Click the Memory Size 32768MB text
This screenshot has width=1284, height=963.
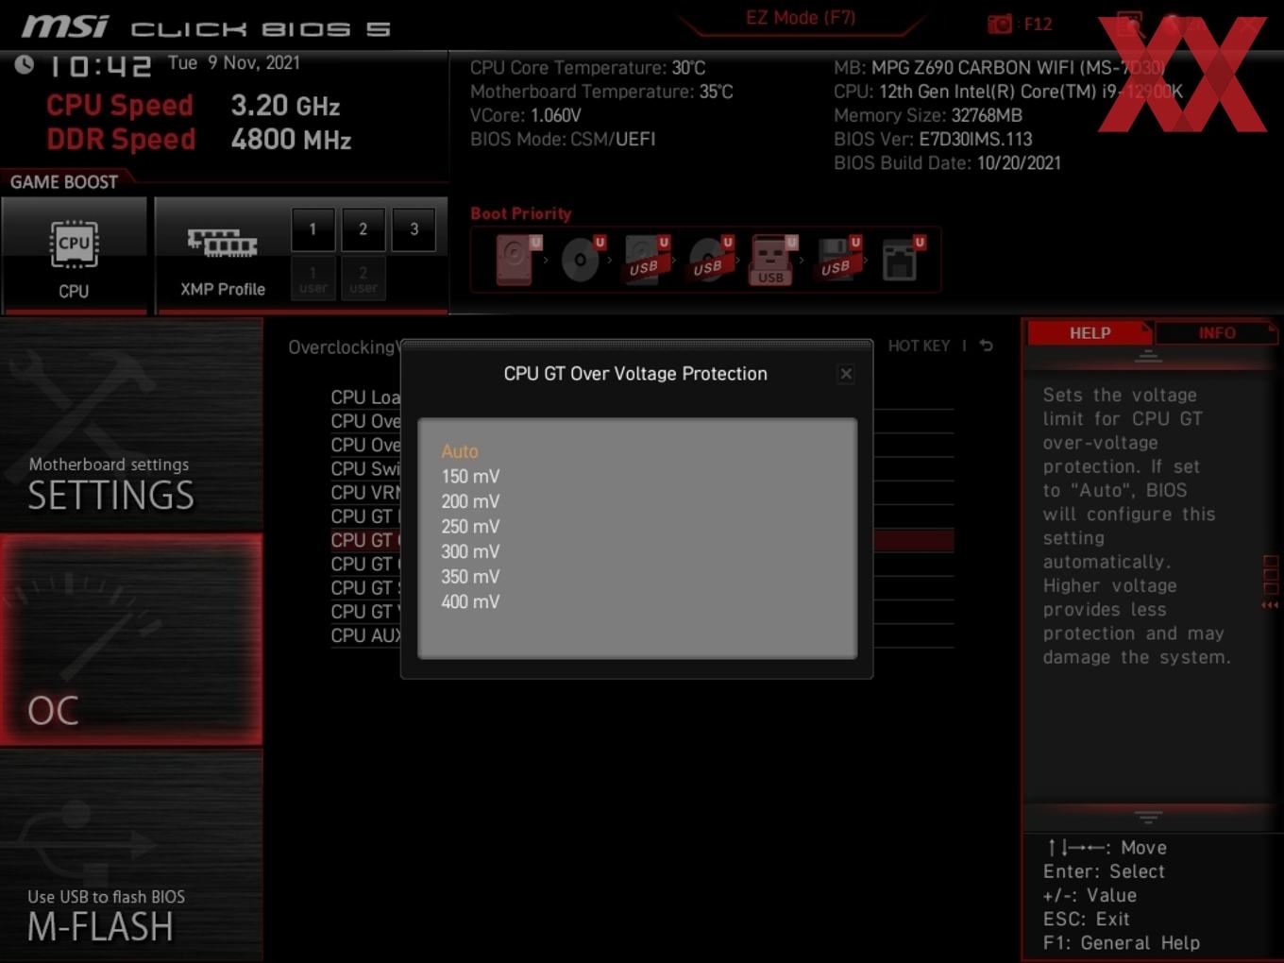click(x=928, y=115)
